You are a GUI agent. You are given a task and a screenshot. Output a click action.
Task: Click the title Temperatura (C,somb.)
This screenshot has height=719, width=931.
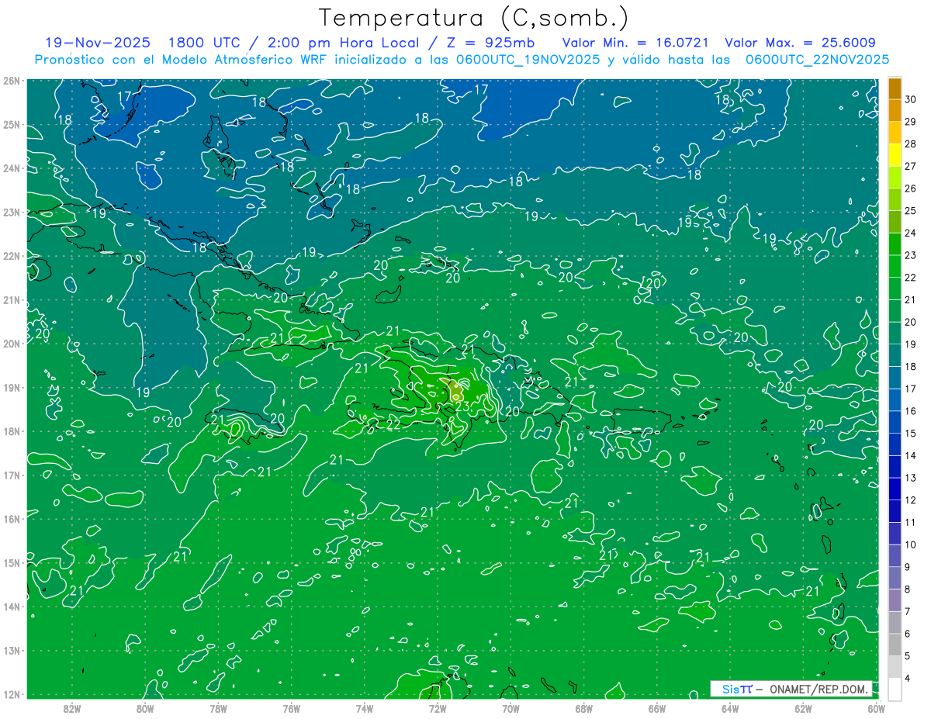pos(474,18)
